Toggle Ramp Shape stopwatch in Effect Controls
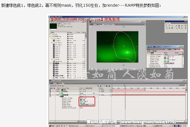Image resolution: width=190 pixels, height=127 pixels. 151,63
